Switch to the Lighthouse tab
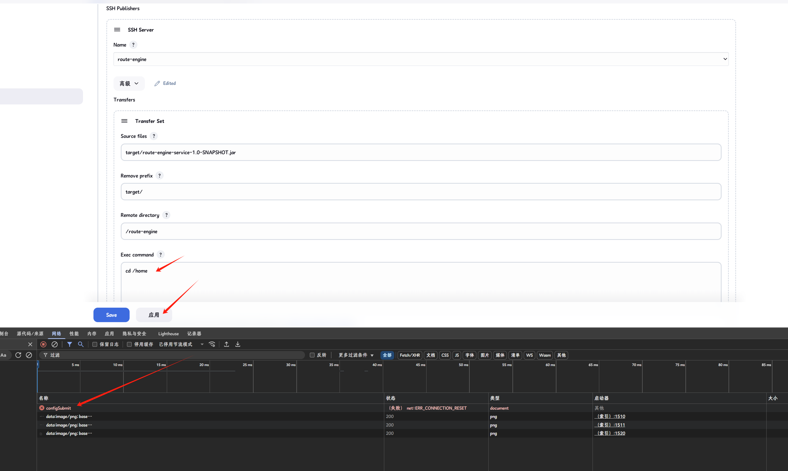The height and width of the screenshot is (471, 788). click(168, 334)
